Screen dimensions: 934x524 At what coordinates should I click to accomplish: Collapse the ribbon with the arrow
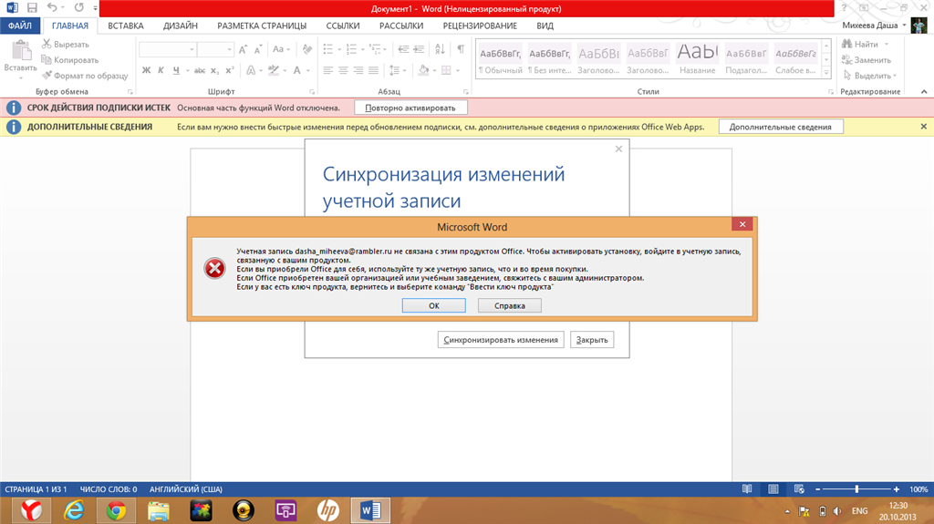(x=924, y=92)
